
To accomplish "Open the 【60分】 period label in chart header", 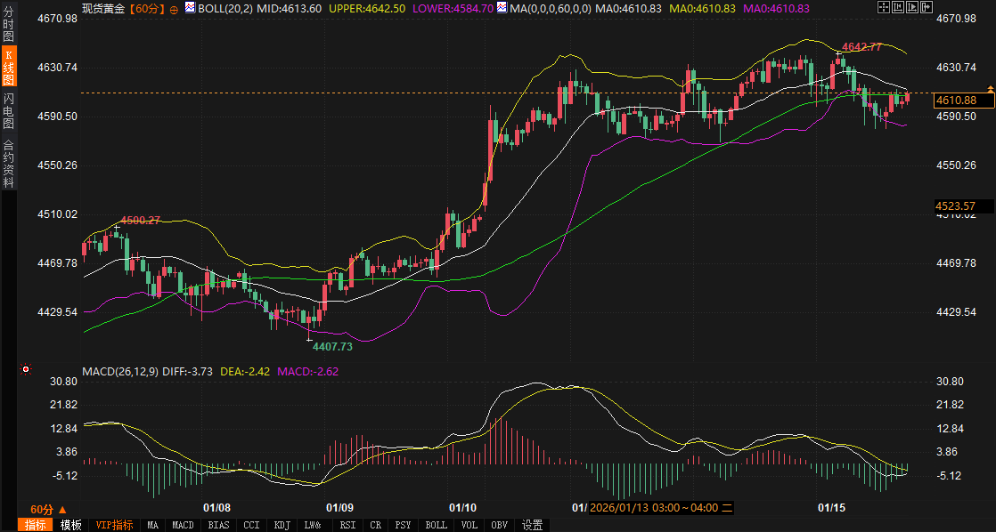I will click(x=144, y=8).
